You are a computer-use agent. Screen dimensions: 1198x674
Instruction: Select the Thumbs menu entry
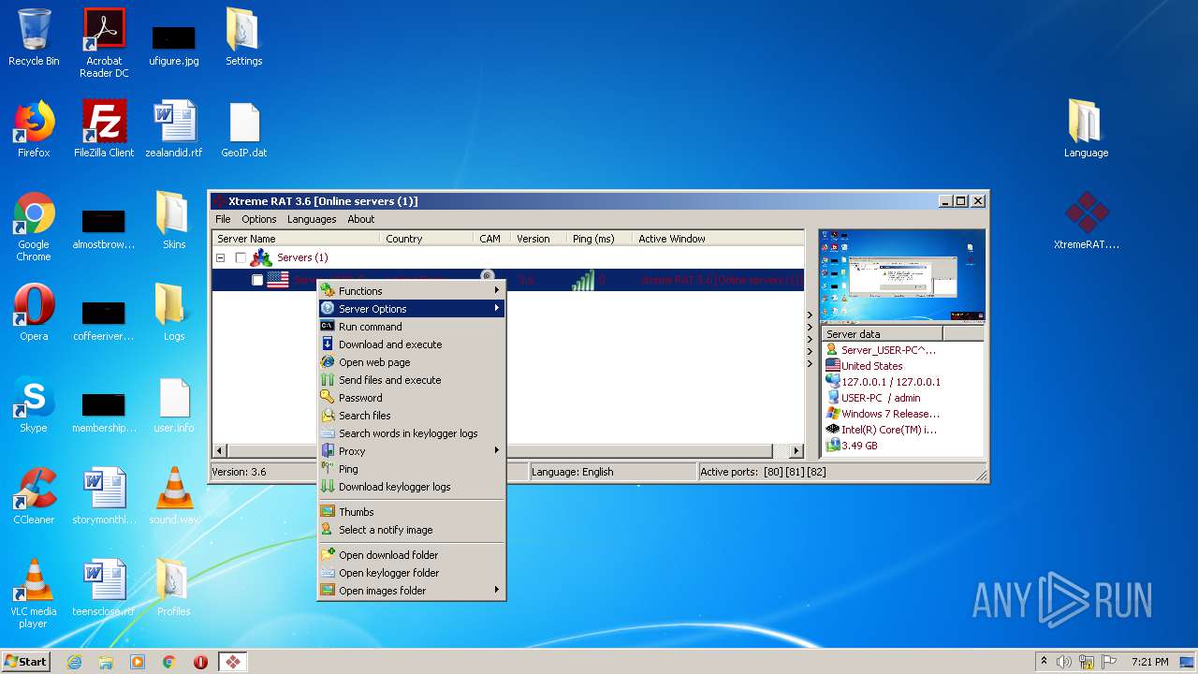coord(412,512)
